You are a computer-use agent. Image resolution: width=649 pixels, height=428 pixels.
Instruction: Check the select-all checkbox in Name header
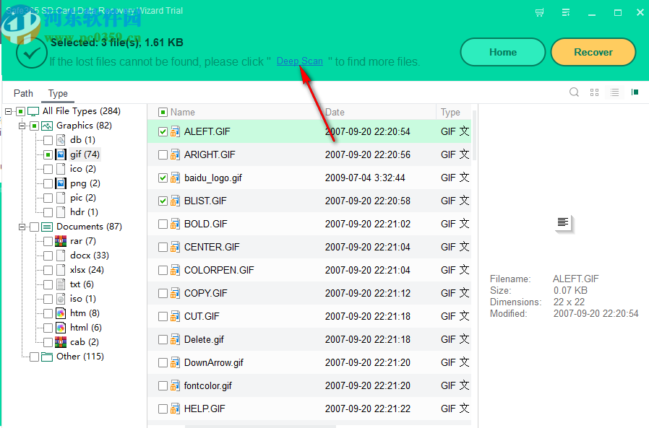pyautogui.click(x=163, y=112)
